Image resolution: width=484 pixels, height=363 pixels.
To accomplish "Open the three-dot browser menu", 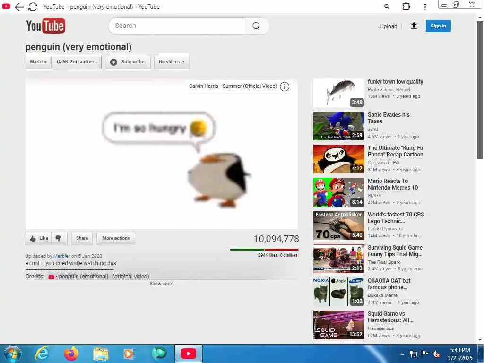I will 425,7.
